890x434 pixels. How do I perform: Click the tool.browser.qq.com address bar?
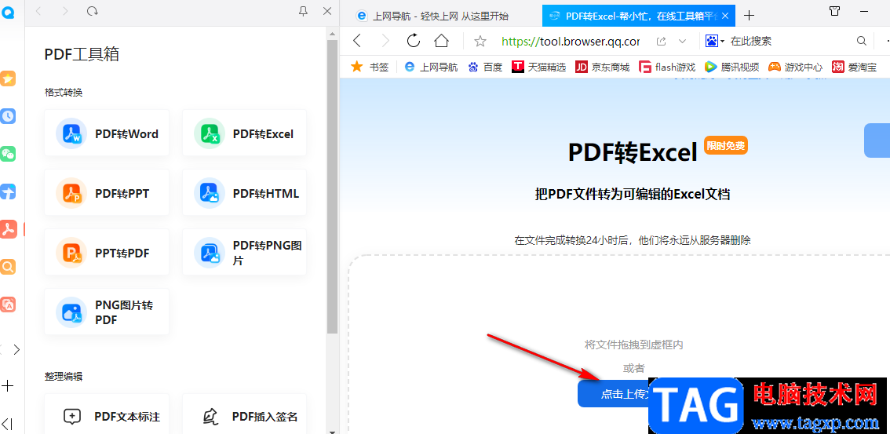pos(571,41)
